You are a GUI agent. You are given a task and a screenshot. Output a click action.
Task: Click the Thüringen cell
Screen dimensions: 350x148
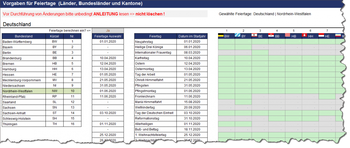click(x=24, y=124)
